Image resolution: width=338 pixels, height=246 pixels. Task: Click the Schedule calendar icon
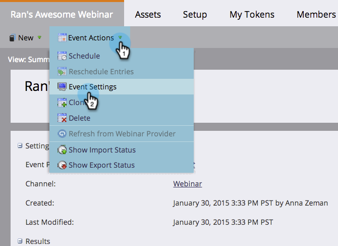tap(63, 56)
